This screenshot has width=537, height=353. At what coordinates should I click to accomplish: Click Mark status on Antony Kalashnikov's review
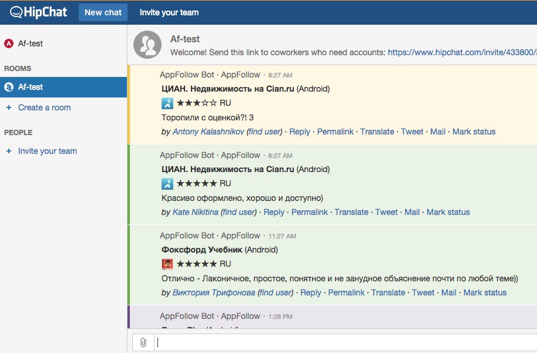[x=474, y=132]
